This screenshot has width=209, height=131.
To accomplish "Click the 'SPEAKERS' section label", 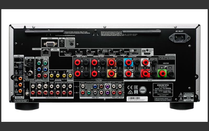I will tap(171, 55).
